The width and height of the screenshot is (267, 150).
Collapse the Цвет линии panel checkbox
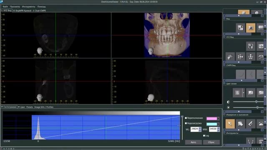point(224,83)
